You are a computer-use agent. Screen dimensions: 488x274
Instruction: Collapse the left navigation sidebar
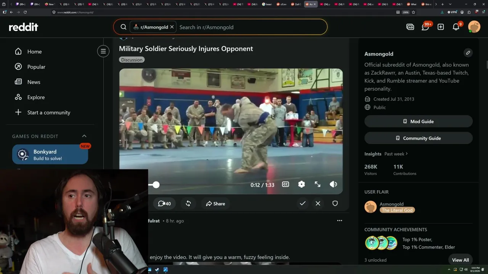click(x=103, y=51)
